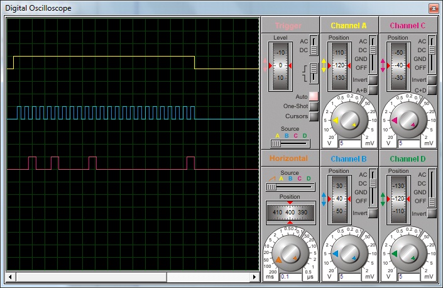The image size is (443, 288).
Task: Enable C+D mode on Channel C
Action: (432, 90)
